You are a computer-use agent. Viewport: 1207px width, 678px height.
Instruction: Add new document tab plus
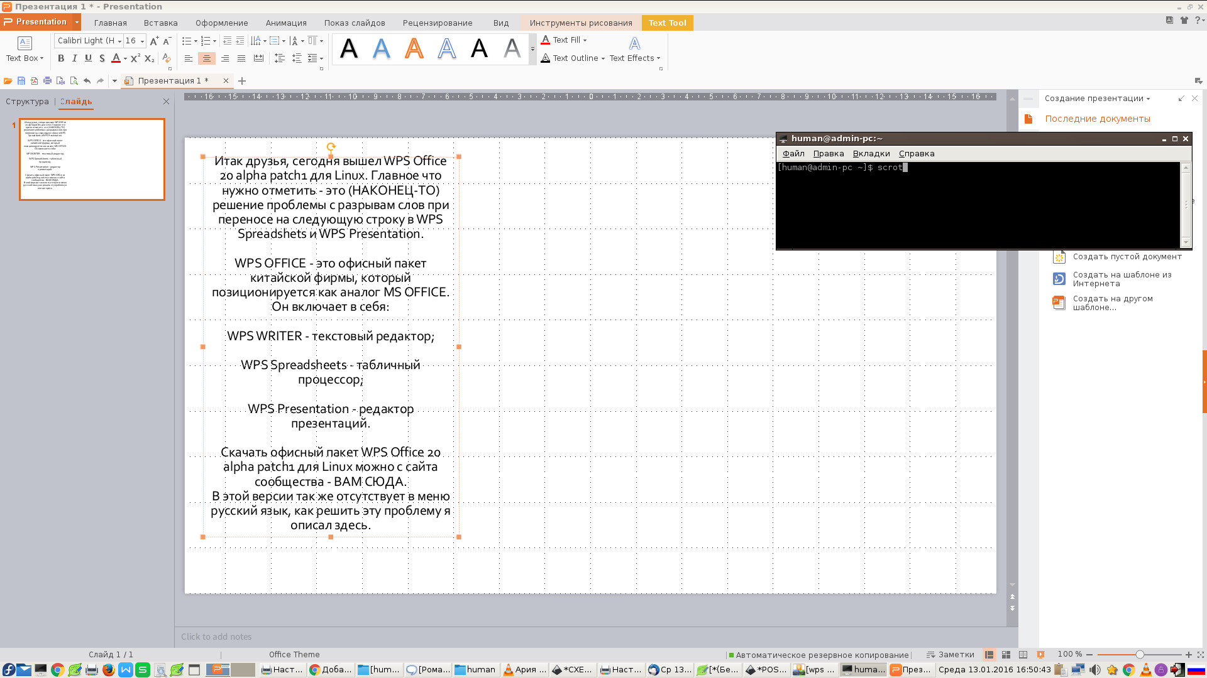point(242,81)
